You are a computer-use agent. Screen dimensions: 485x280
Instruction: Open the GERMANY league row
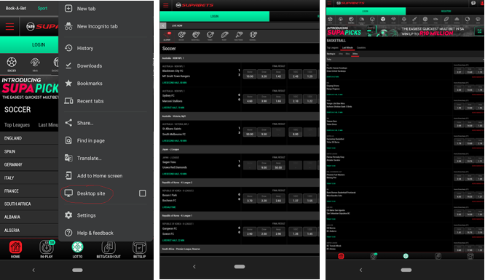tap(29, 164)
